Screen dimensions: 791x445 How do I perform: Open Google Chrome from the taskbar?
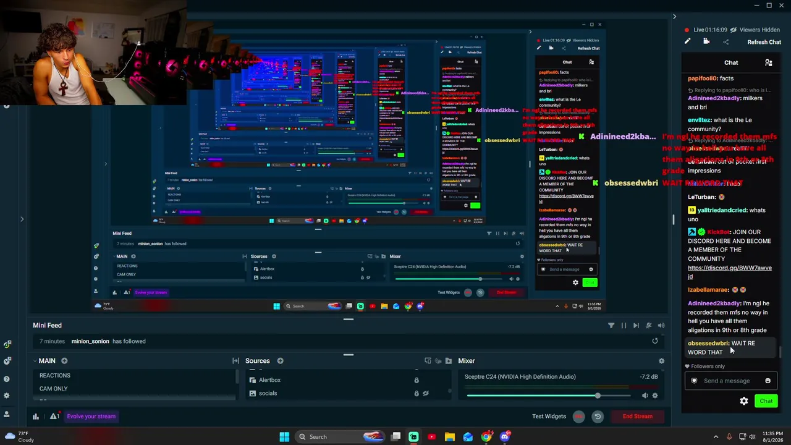pos(486,437)
